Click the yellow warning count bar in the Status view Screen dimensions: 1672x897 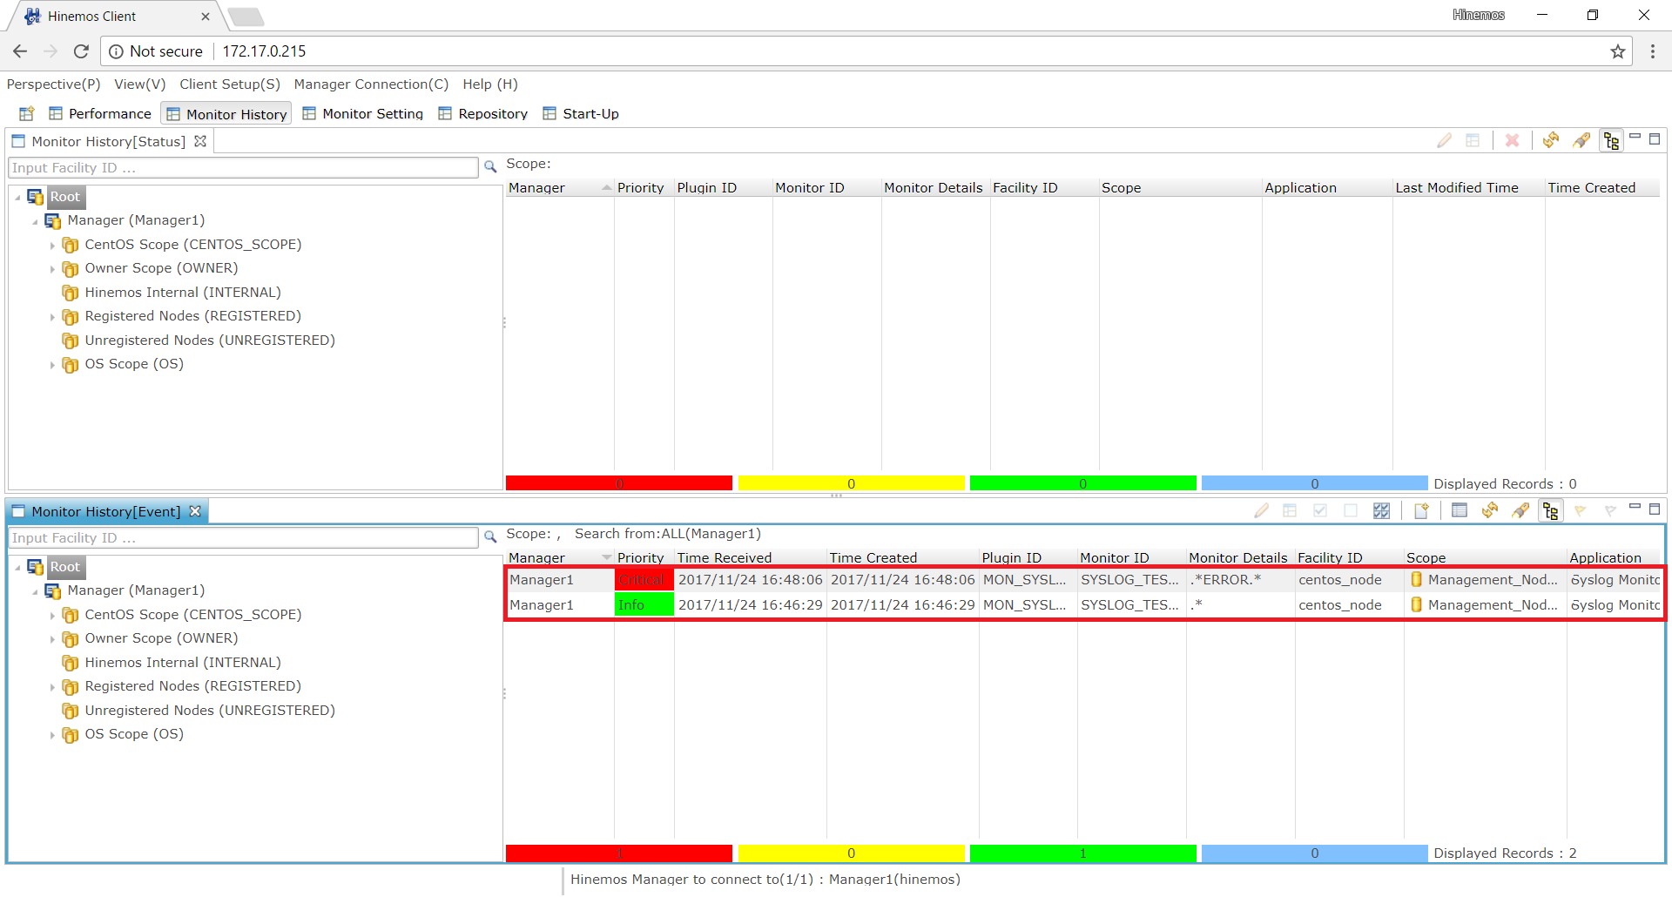click(x=851, y=483)
